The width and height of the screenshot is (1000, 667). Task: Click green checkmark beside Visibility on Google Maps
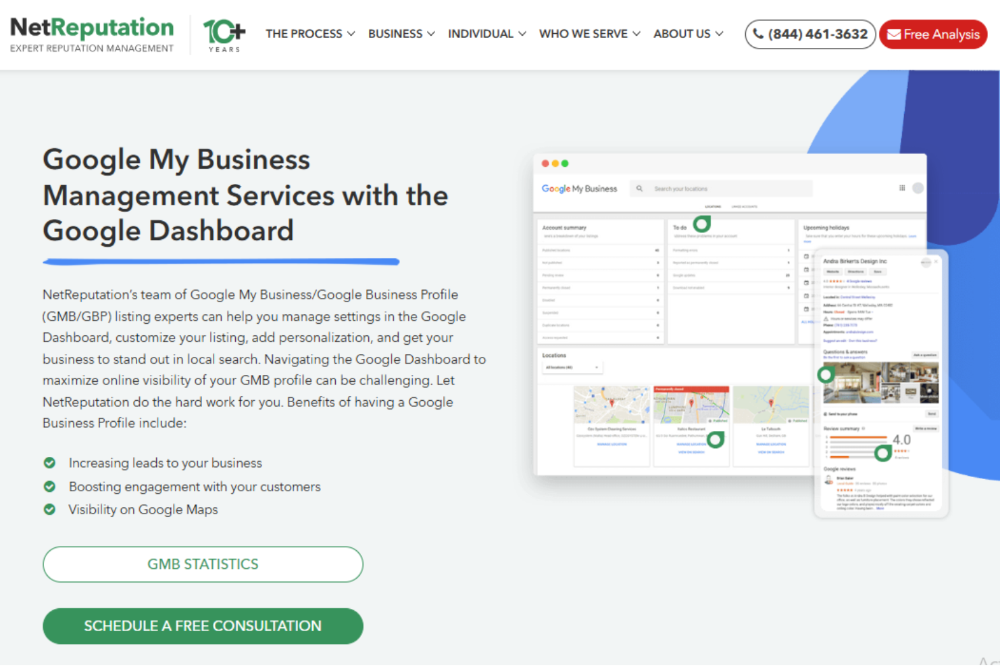tap(50, 510)
